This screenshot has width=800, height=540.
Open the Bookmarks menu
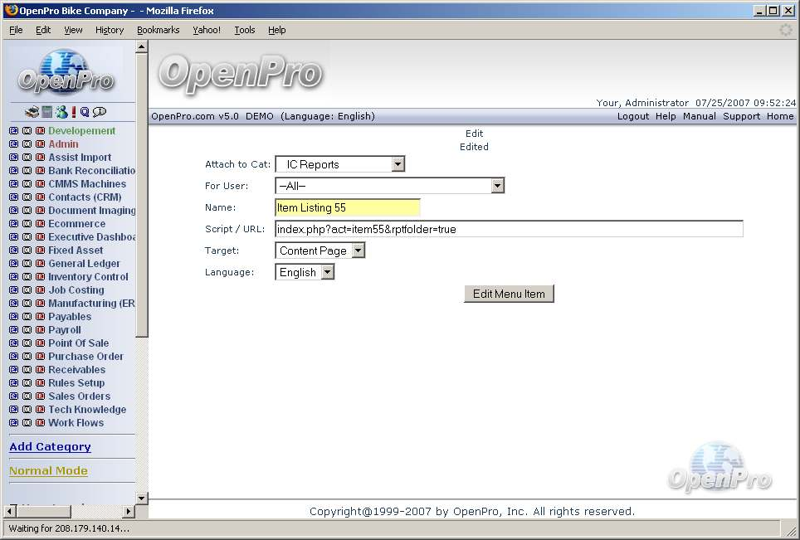tap(158, 30)
